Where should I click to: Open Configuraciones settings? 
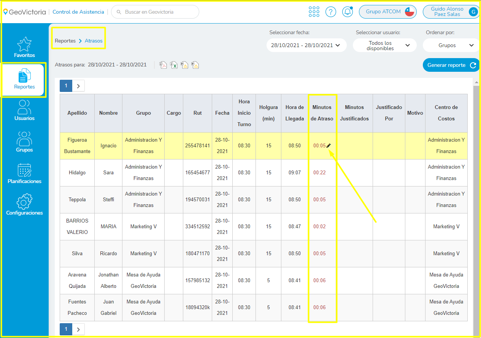pos(24,205)
